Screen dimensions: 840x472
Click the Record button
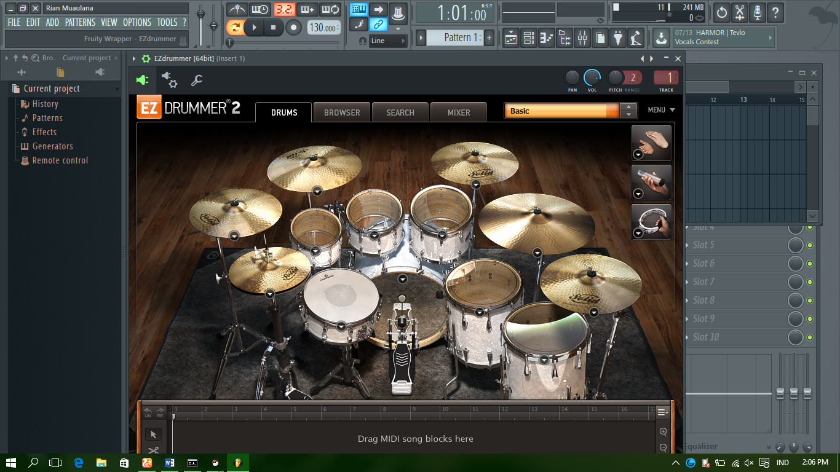[x=293, y=28]
